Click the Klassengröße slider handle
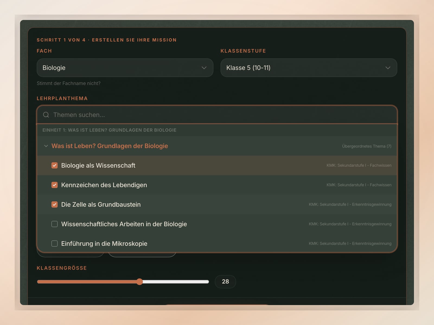The image size is (434, 325). tap(140, 282)
